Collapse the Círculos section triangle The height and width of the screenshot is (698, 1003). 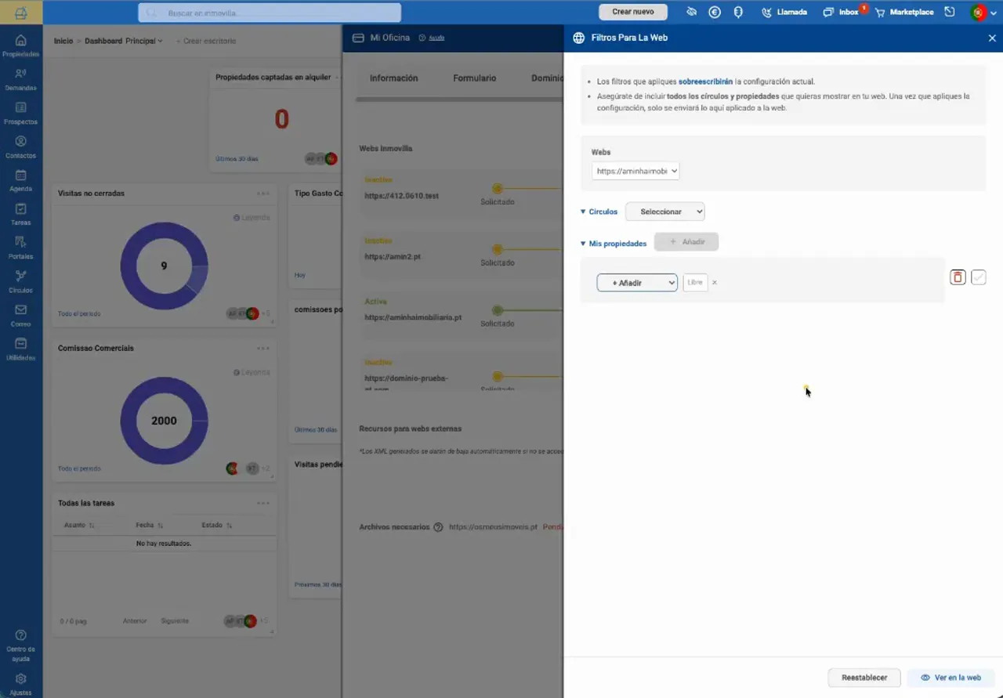(583, 212)
